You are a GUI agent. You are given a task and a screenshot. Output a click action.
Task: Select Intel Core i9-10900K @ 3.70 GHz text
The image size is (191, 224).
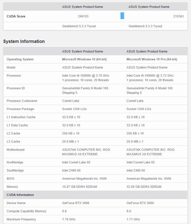pos(86,76)
